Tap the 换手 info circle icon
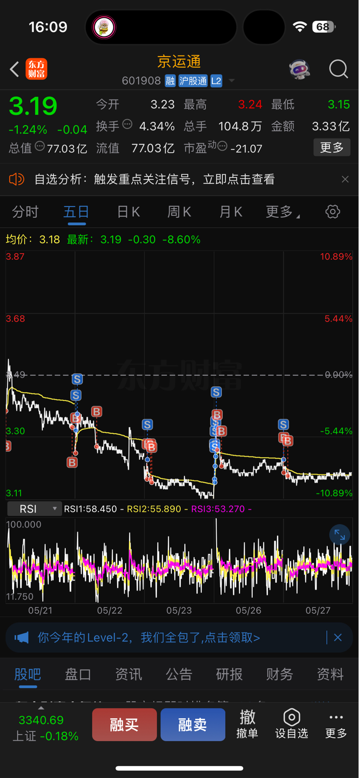 click(x=127, y=124)
